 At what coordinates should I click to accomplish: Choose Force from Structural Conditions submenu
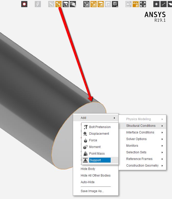point(100,140)
